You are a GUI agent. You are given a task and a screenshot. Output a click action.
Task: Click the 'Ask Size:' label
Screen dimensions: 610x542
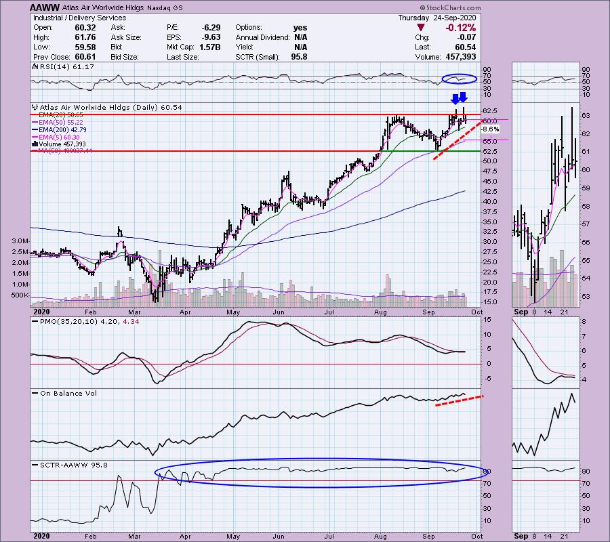click(126, 37)
